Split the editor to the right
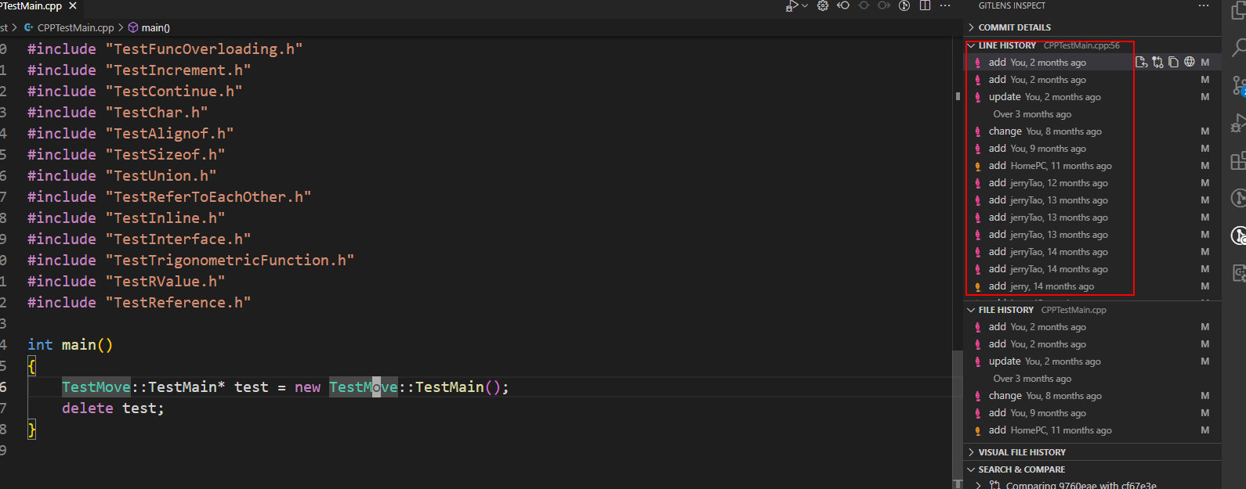This screenshot has height=489, width=1246. pyautogui.click(x=925, y=5)
